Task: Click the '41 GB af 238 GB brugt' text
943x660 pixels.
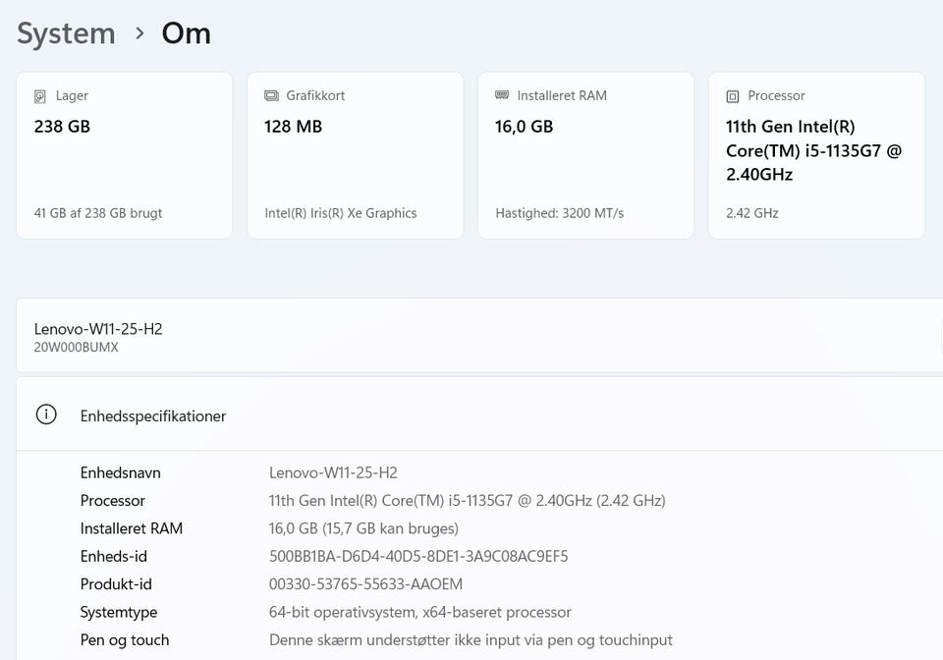Action: pos(98,213)
